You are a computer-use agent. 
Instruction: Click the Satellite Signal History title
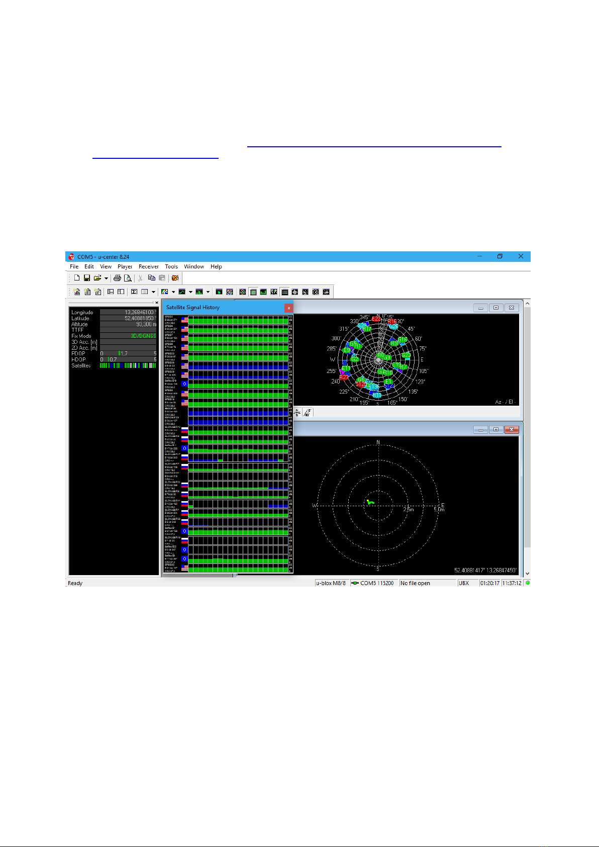(x=193, y=307)
